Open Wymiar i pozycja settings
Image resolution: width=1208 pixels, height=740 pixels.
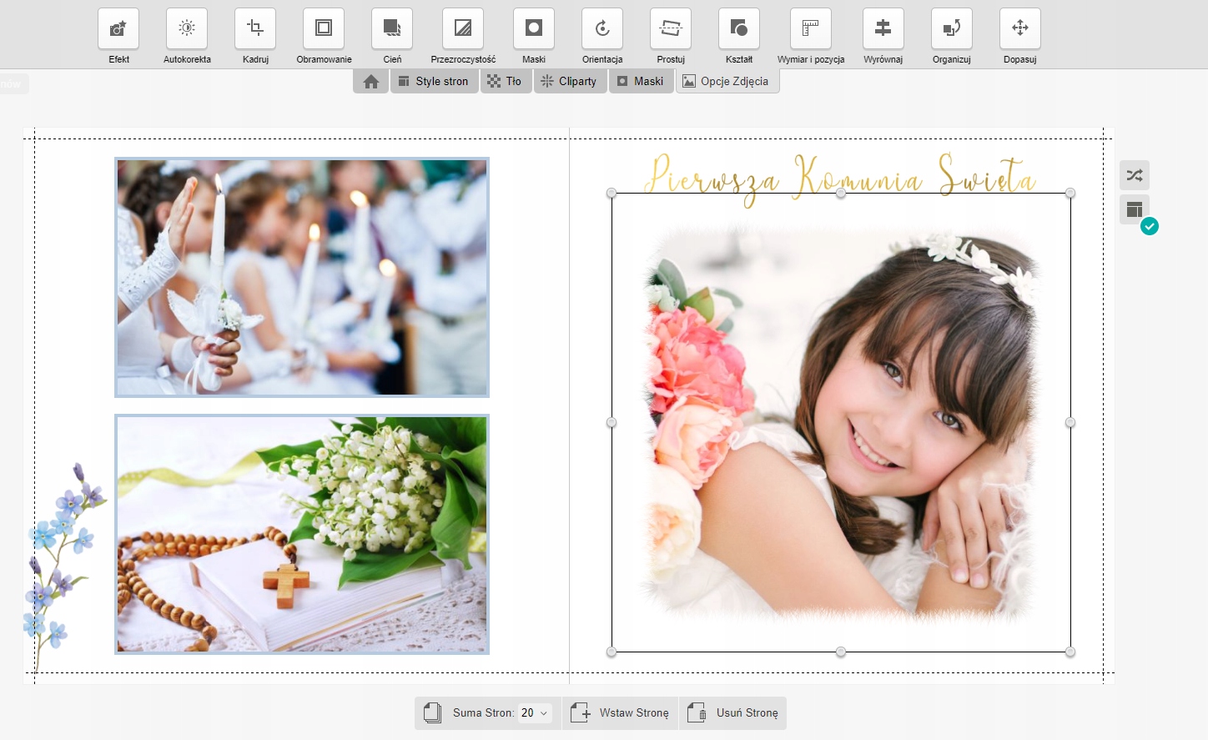coord(810,28)
